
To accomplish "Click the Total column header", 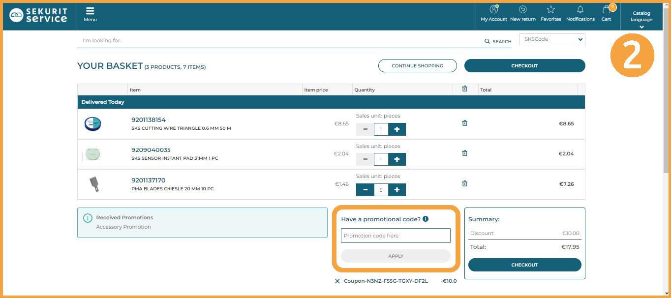I will tap(486, 90).
